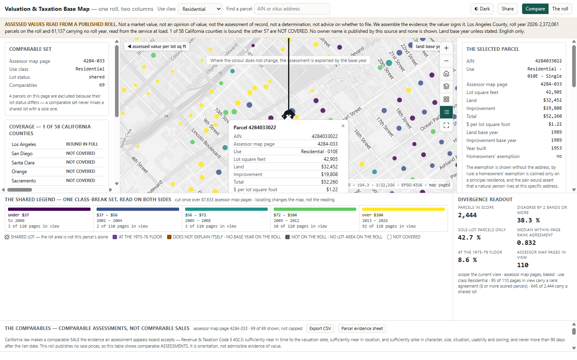Enter fullscreen map view
The width and height of the screenshot is (577, 360).
pyautogui.click(x=446, y=125)
